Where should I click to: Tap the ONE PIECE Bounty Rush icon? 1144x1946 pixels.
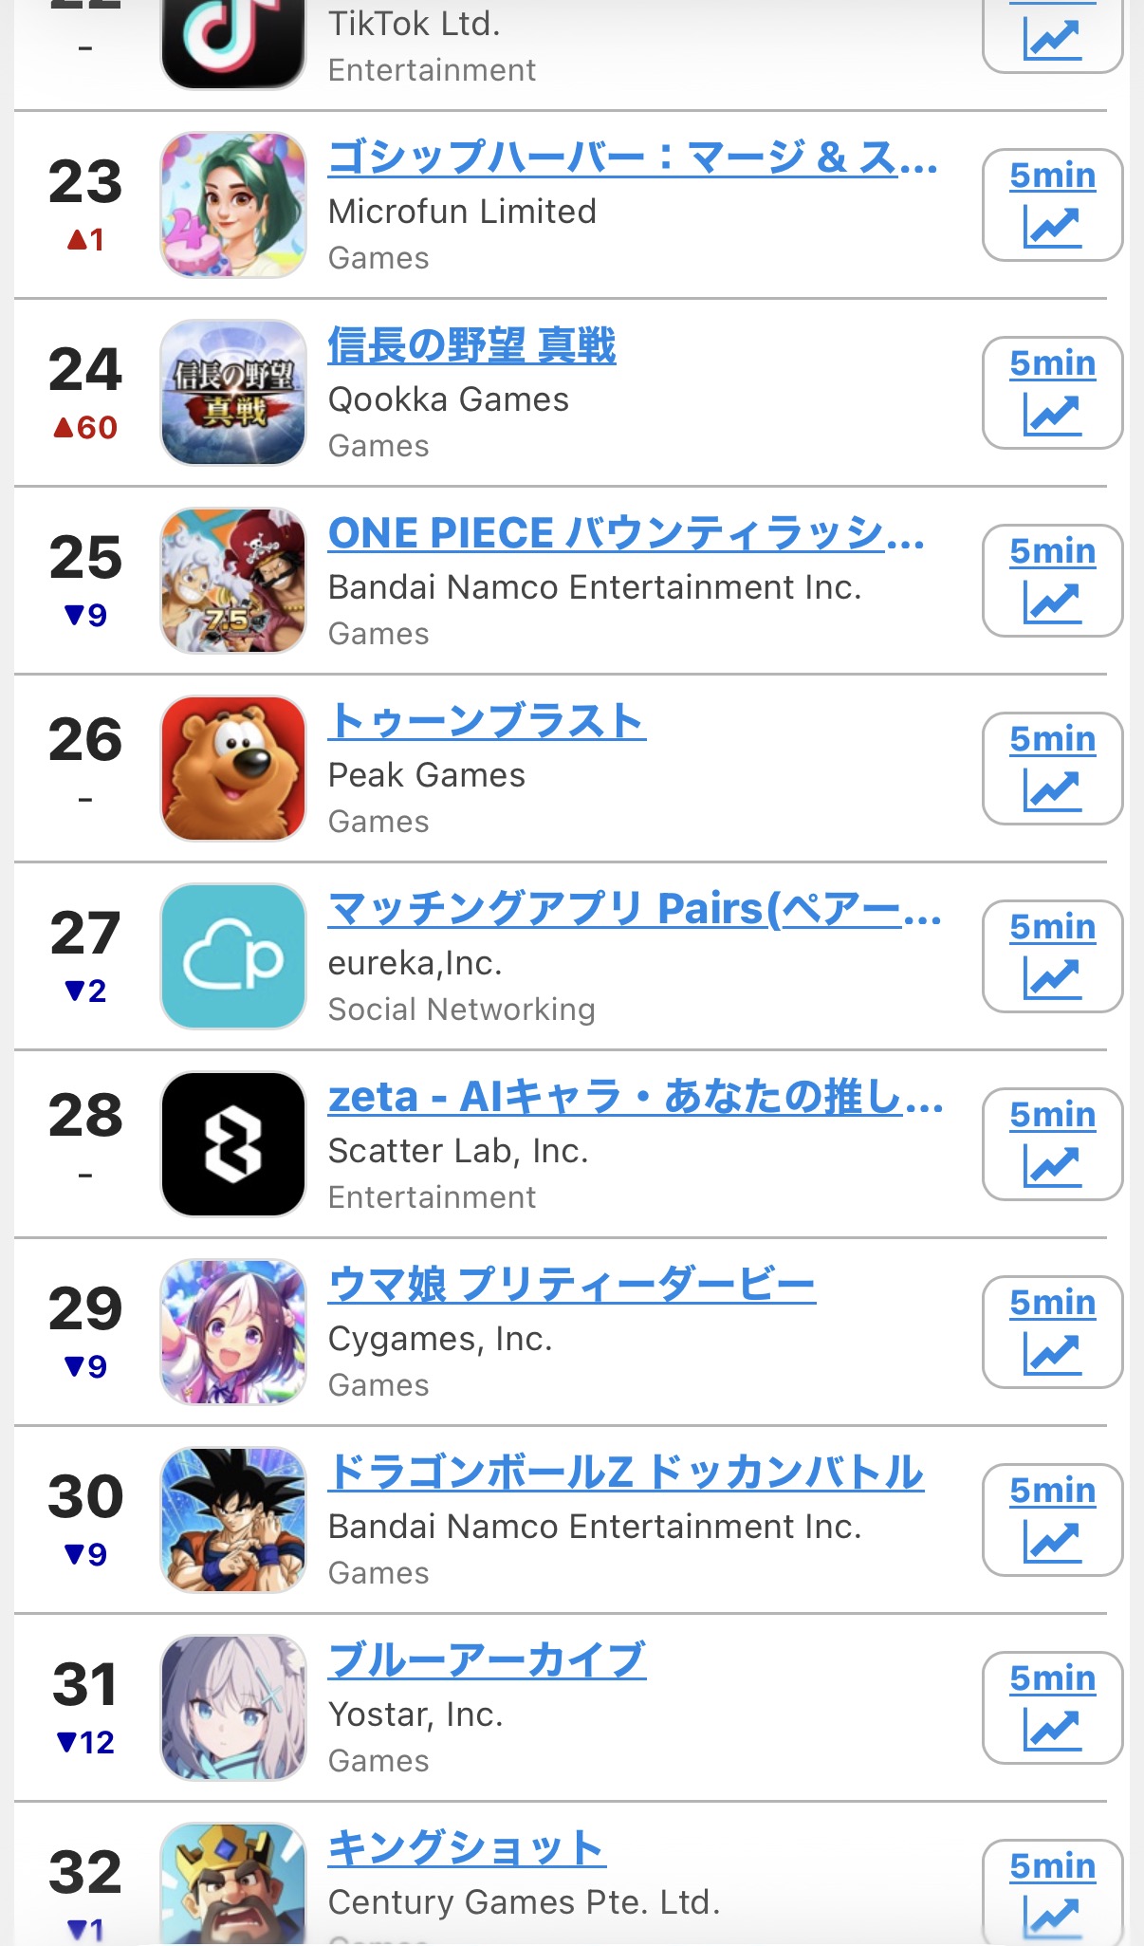pyautogui.click(x=233, y=581)
